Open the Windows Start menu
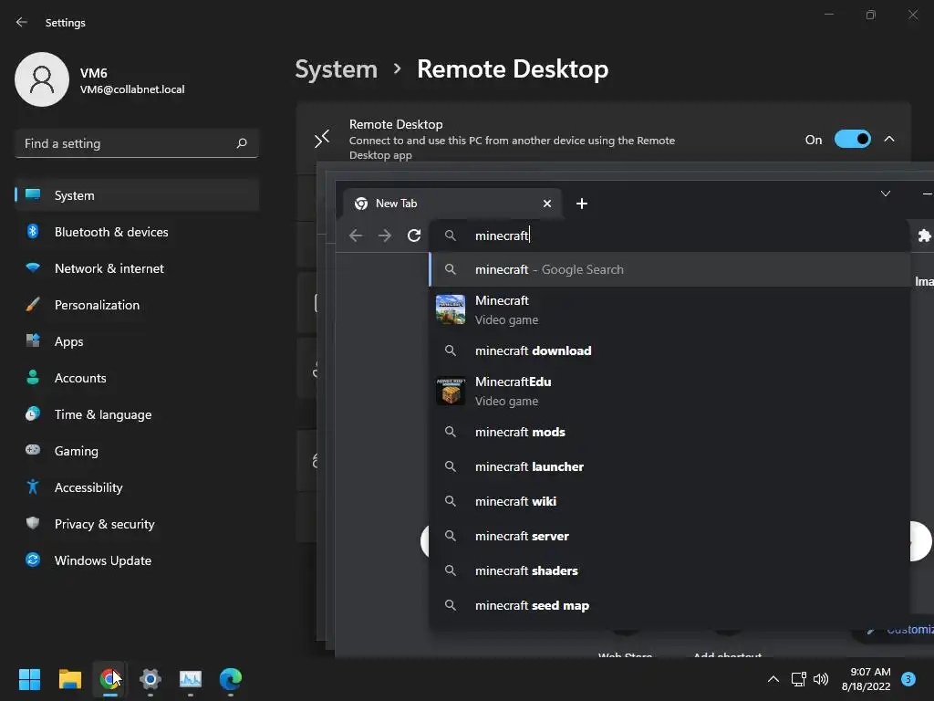 pyautogui.click(x=29, y=679)
